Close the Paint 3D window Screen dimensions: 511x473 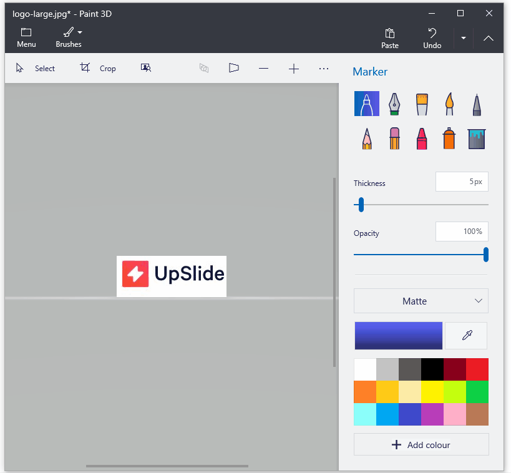tap(489, 13)
